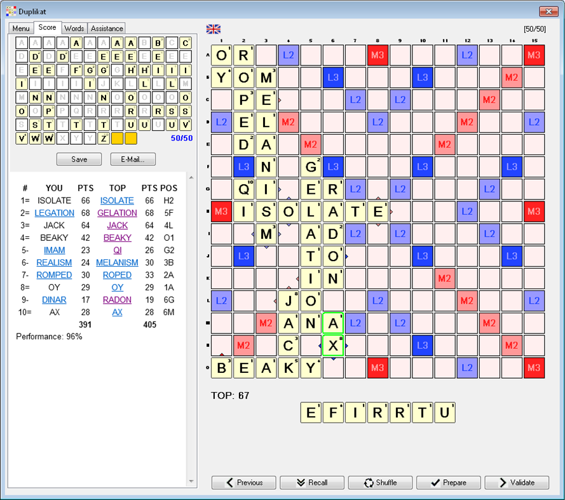565x500 pixels.
Task: Select the E tile in the rack
Action: pos(311,412)
